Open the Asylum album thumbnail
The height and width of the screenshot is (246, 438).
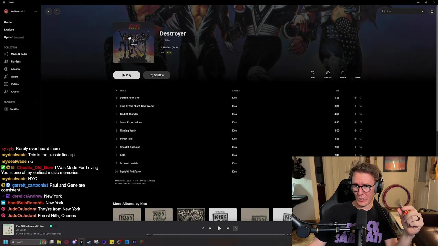(x=191, y=215)
